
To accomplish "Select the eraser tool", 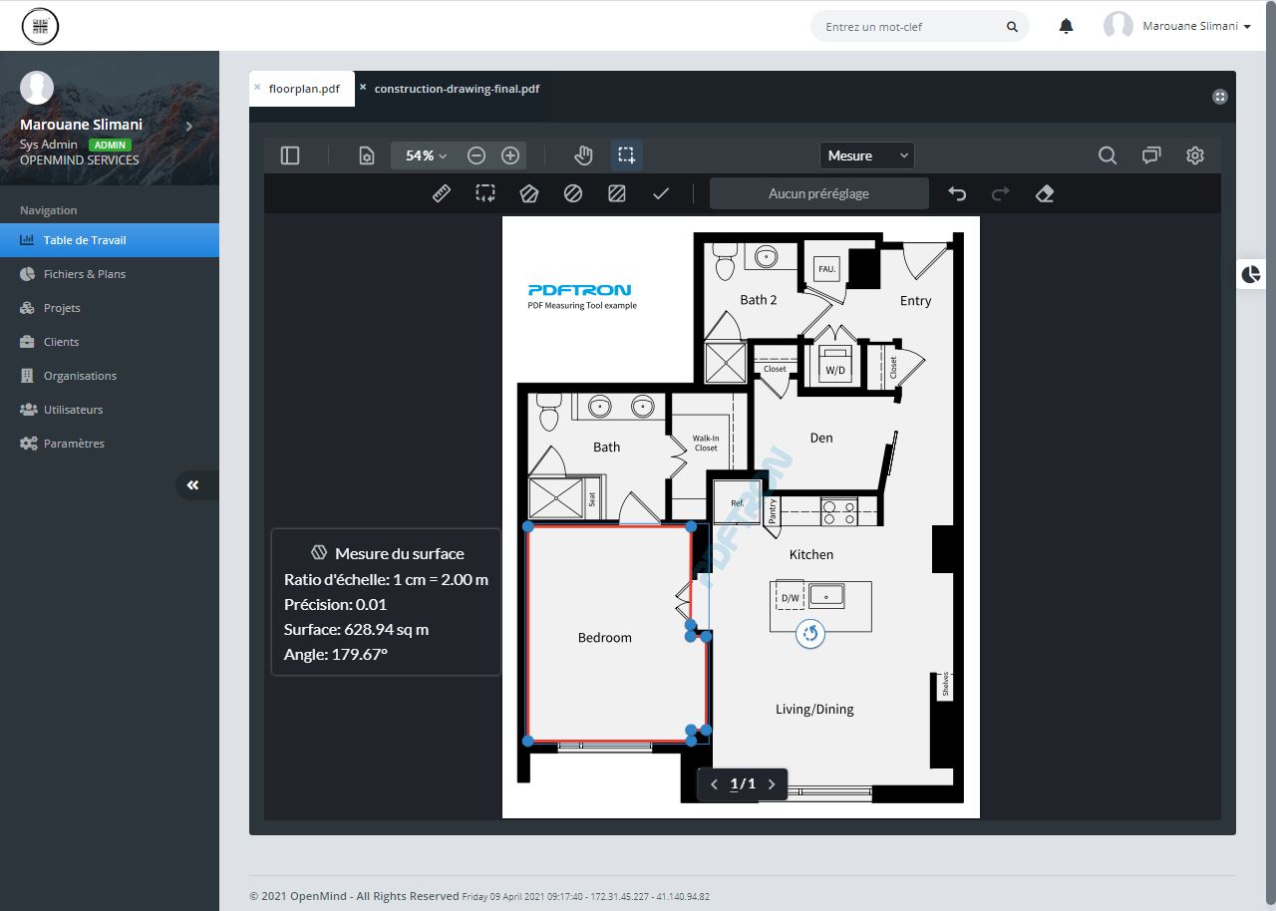I will coord(1045,193).
